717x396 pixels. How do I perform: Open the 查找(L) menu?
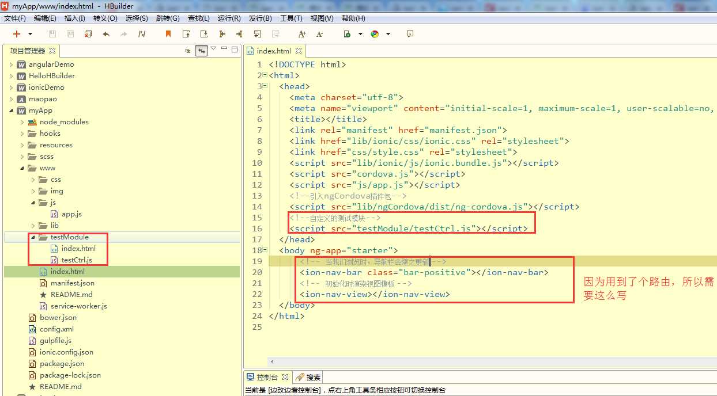199,18
